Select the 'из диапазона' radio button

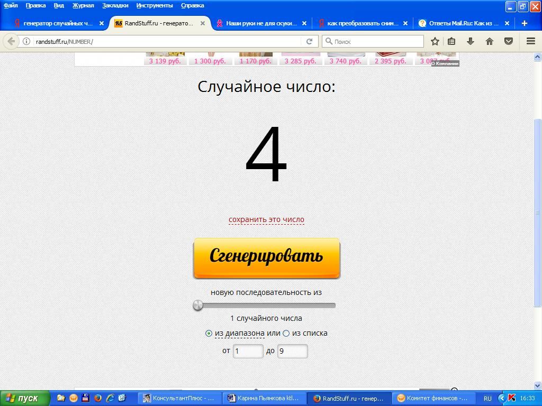209,334
